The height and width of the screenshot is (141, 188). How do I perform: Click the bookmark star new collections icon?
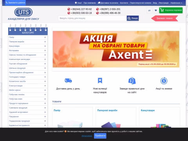(100, 81)
